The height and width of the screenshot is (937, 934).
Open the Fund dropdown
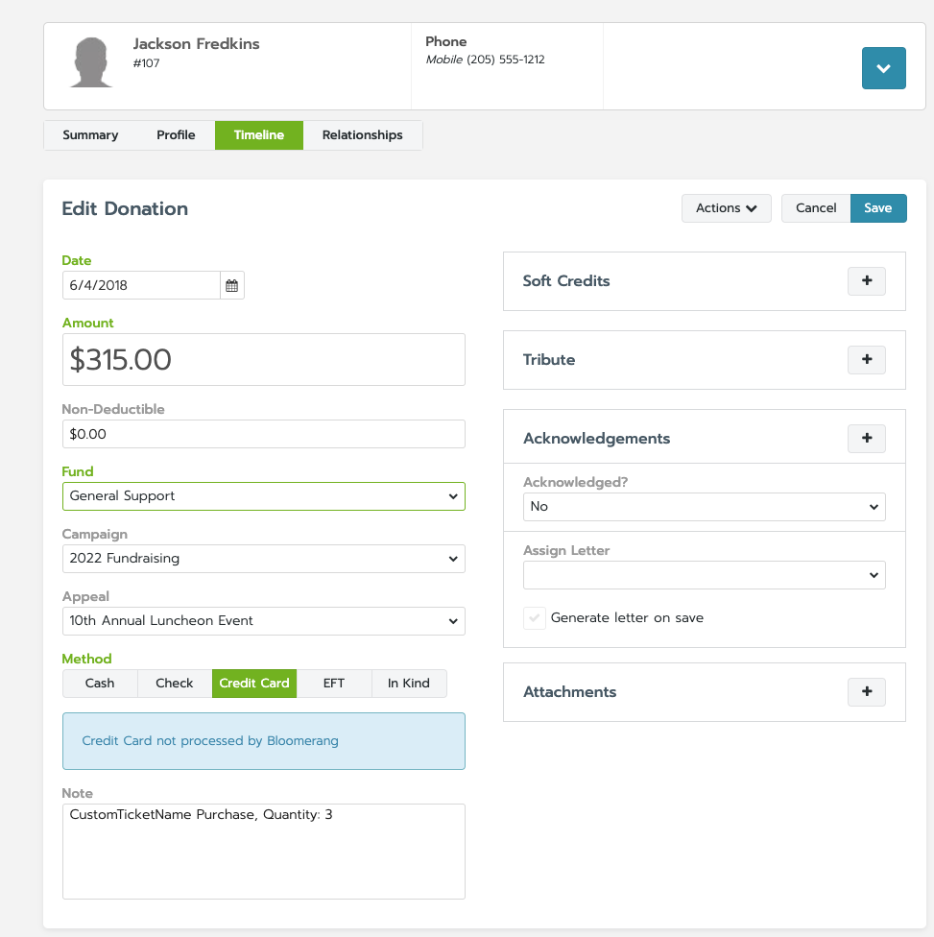pos(264,496)
